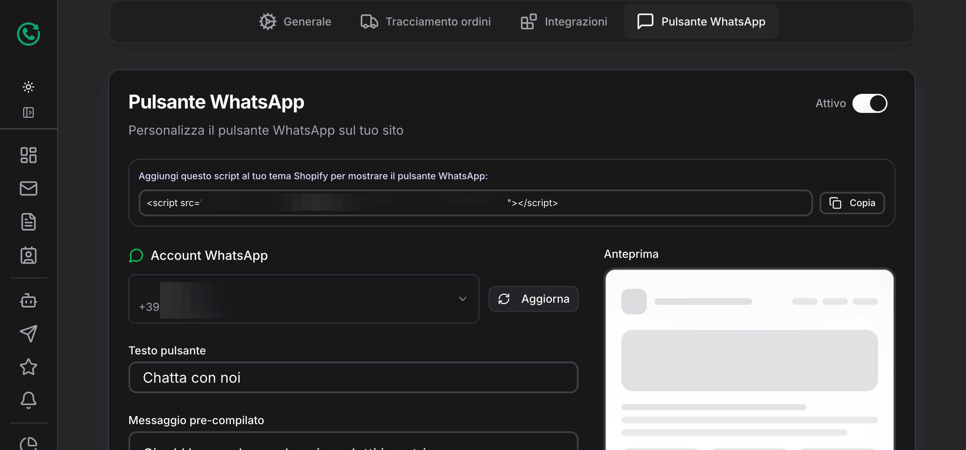Open pie chart analytics icon in sidebar
Screen dimensions: 966x450
tap(29, 443)
